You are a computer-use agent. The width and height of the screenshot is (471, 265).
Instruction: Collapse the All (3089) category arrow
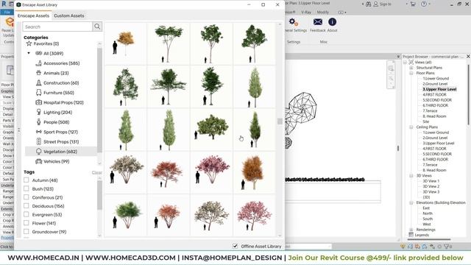[x=29, y=53]
